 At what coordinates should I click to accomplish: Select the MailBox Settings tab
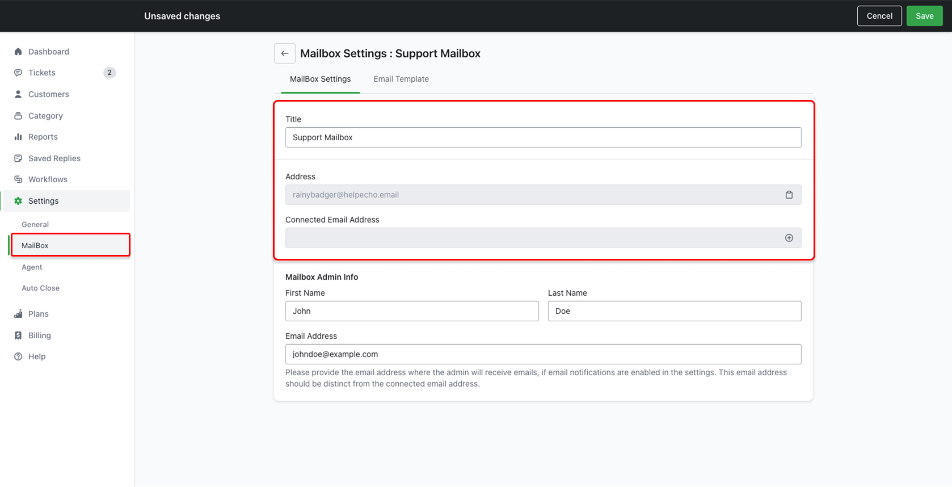pos(320,79)
